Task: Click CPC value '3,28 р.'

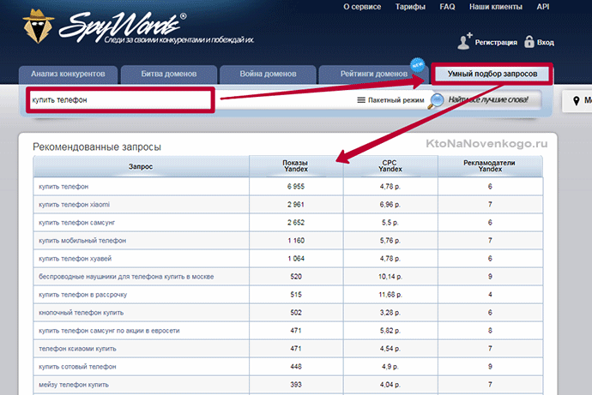Action: pyautogui.click(x=390, y=313)
